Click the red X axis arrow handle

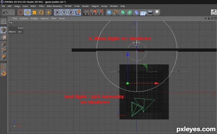tap(157, 83)
